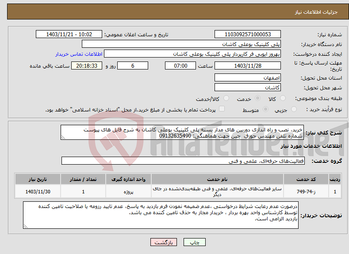The image size is (349, 254).
Task: Select the متوسط purchase type radio
Action: tap(265, 109)
